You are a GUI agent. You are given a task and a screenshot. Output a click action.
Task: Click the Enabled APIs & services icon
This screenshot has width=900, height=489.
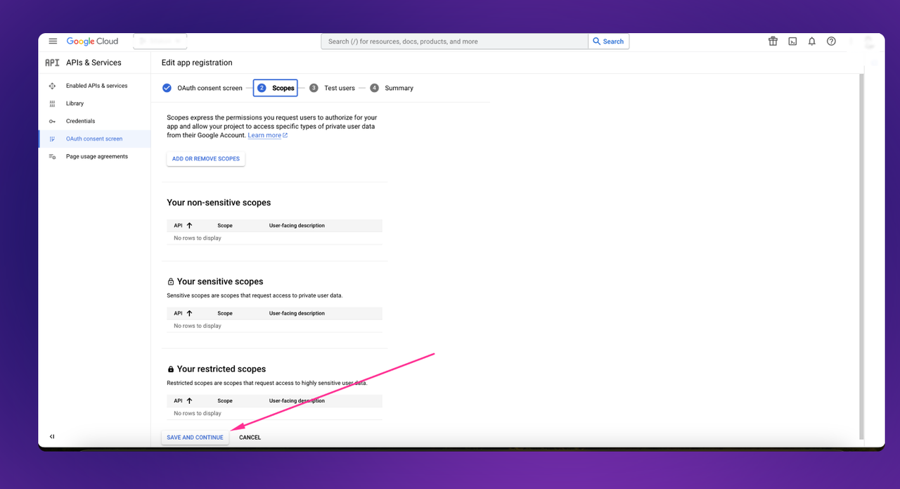(52, 86)
